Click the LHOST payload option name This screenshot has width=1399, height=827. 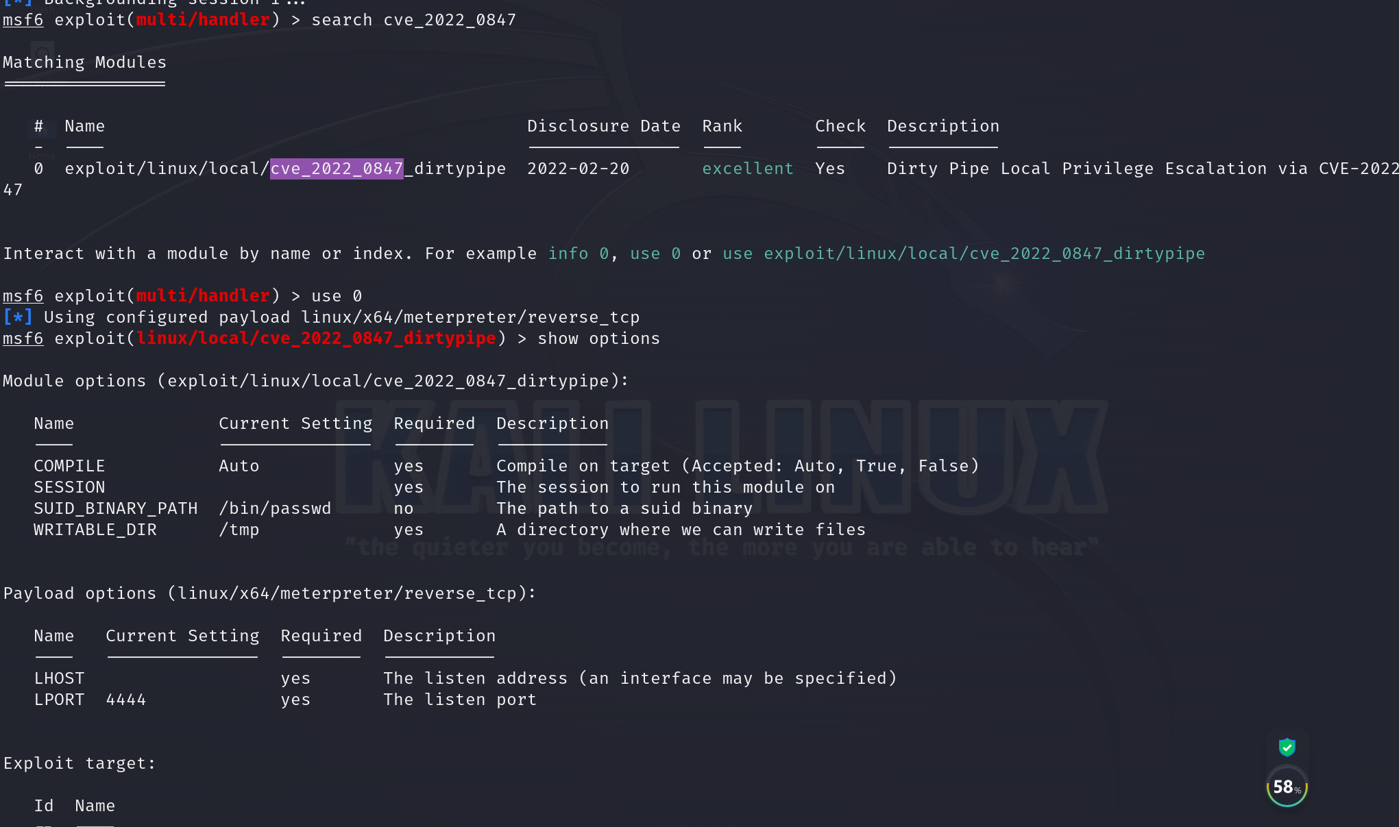(x=59, y=678)
